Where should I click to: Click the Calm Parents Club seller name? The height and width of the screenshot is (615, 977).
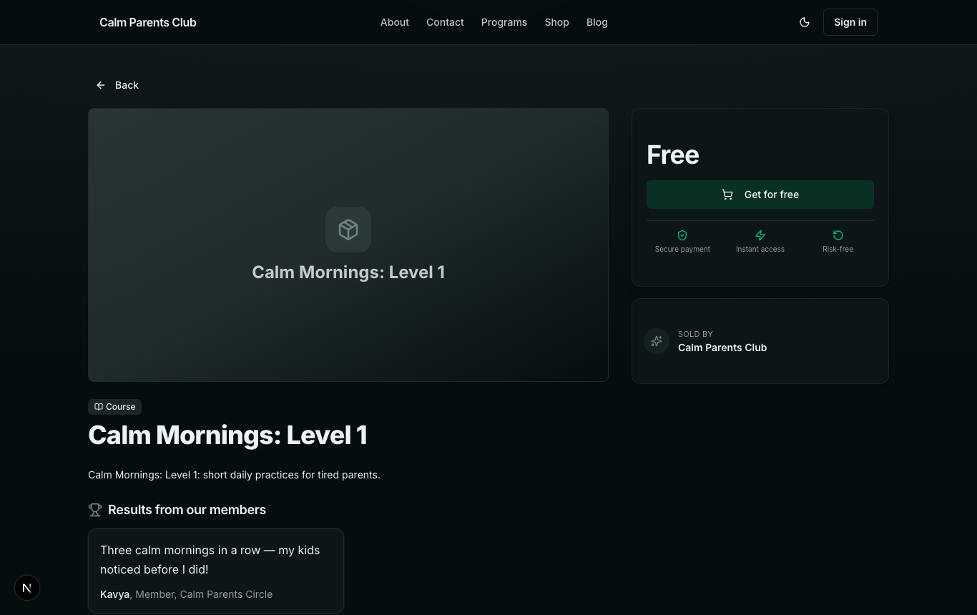(722, 348)
